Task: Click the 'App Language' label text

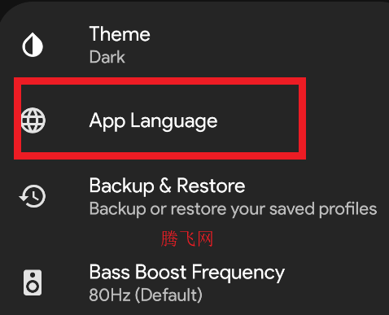Action: pyautogui.click(x=154, y=121)
